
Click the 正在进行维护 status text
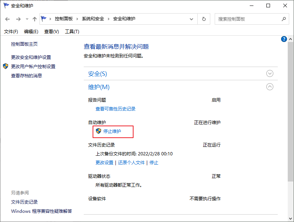pos(207,123)
